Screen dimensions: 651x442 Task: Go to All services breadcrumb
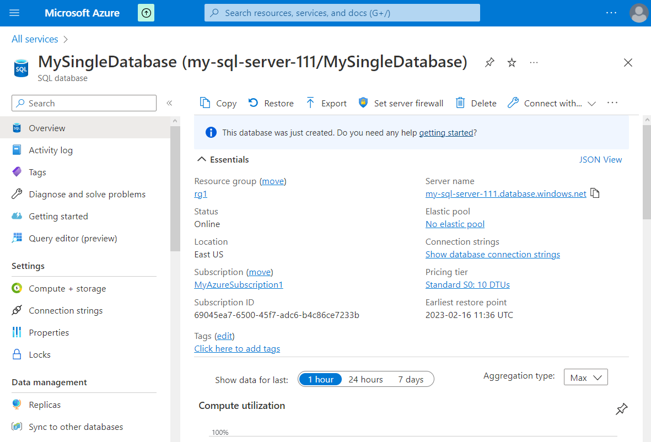(35, 39)
